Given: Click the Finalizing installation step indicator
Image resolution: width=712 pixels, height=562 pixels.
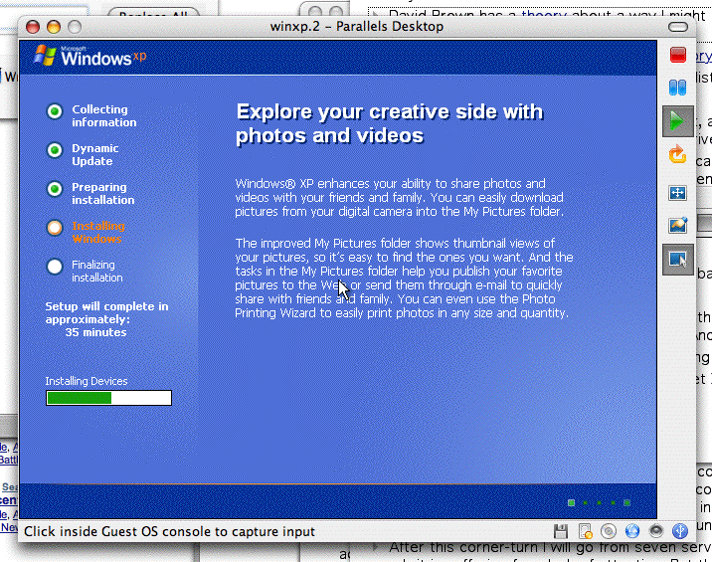Looking at the screenshot, I should click(x=55, y=267).
